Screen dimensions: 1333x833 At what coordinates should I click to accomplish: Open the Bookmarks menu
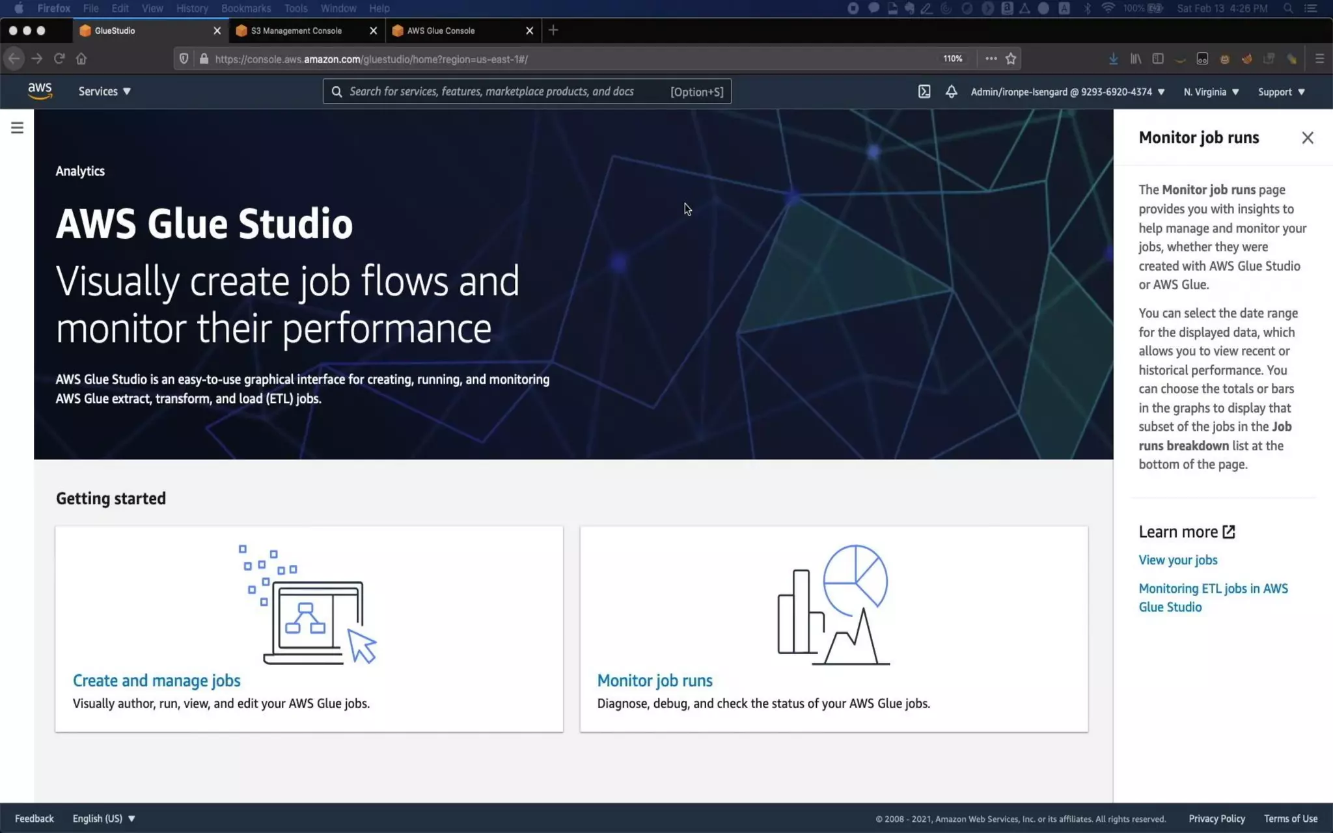(246, 8)
